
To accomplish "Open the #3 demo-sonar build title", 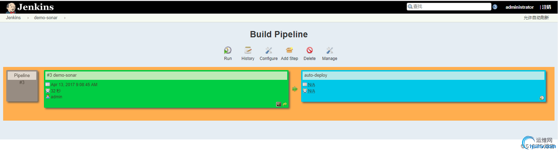I will coord(62,75).
